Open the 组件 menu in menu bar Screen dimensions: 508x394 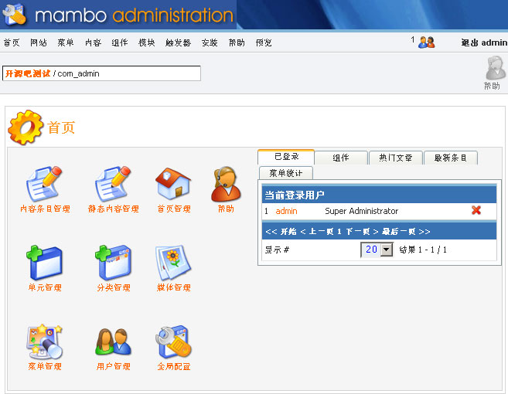pos(120,42)
